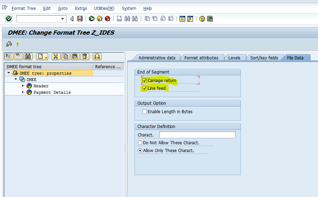Delete node with the trash can icon

pyautogui.click(x=85, y=56)
